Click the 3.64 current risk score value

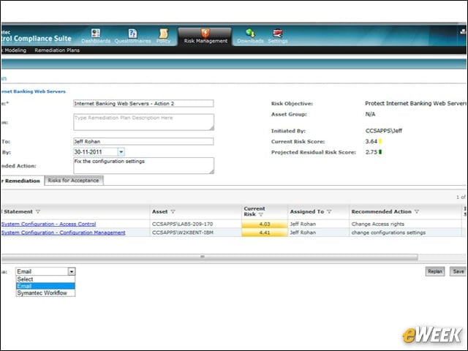371,141
